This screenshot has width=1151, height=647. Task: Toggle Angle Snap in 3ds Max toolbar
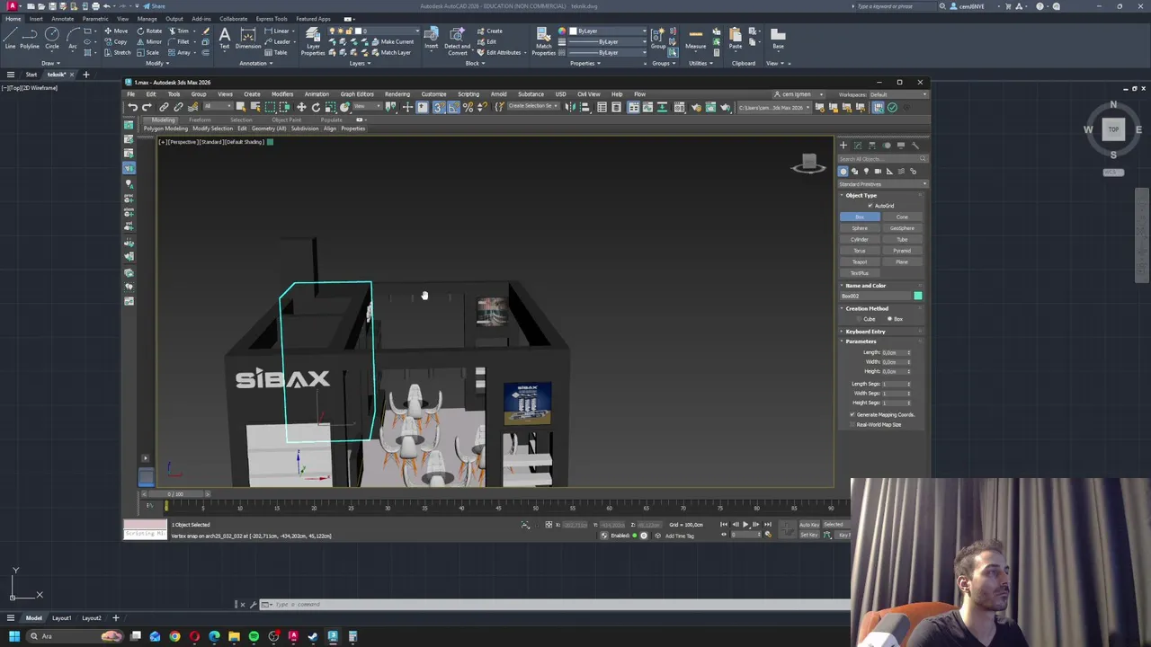[x=453, y=108]
